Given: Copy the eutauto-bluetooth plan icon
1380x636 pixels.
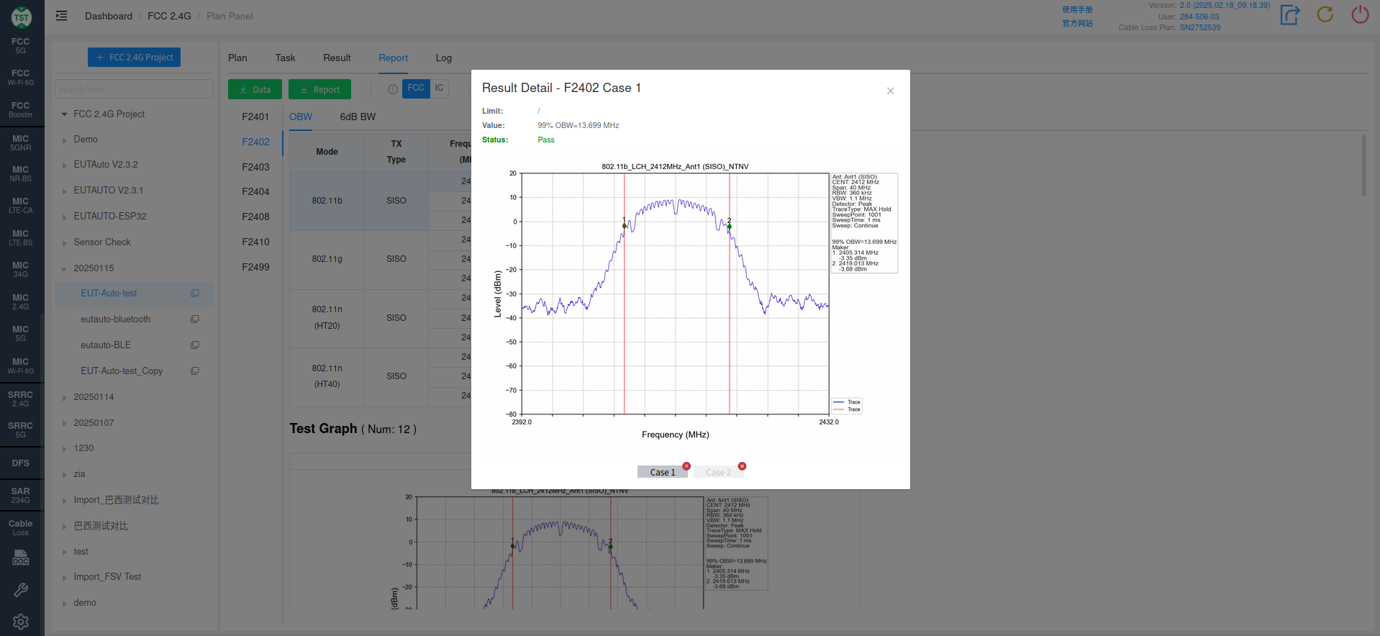Looking at the screenshot, I should [194, 319].
